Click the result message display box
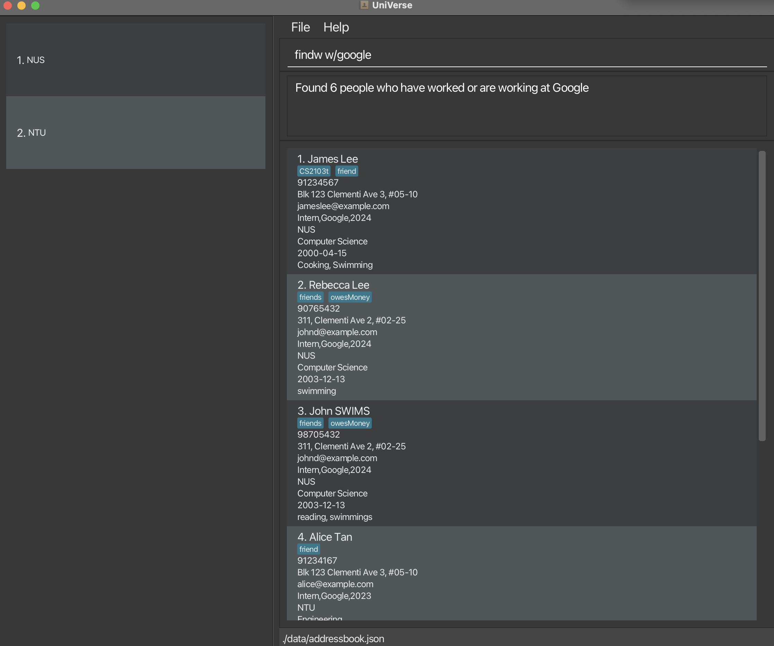774x646 pixels. [x=526, y=106]
